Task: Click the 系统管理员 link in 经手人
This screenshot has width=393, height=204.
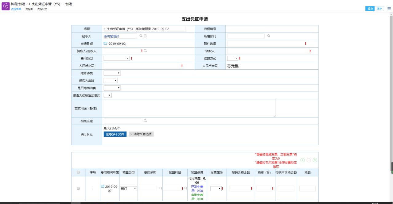Action: [111, 36]
